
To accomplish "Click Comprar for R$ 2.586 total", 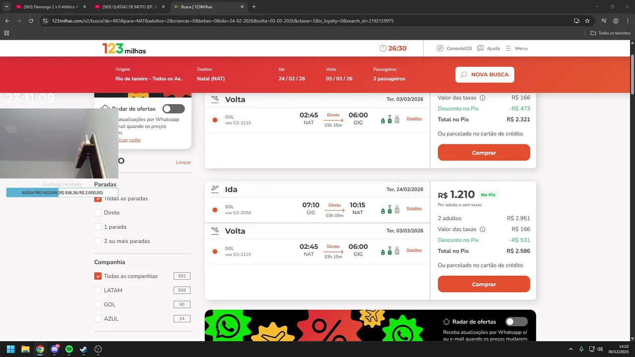I will pos(484,284).
